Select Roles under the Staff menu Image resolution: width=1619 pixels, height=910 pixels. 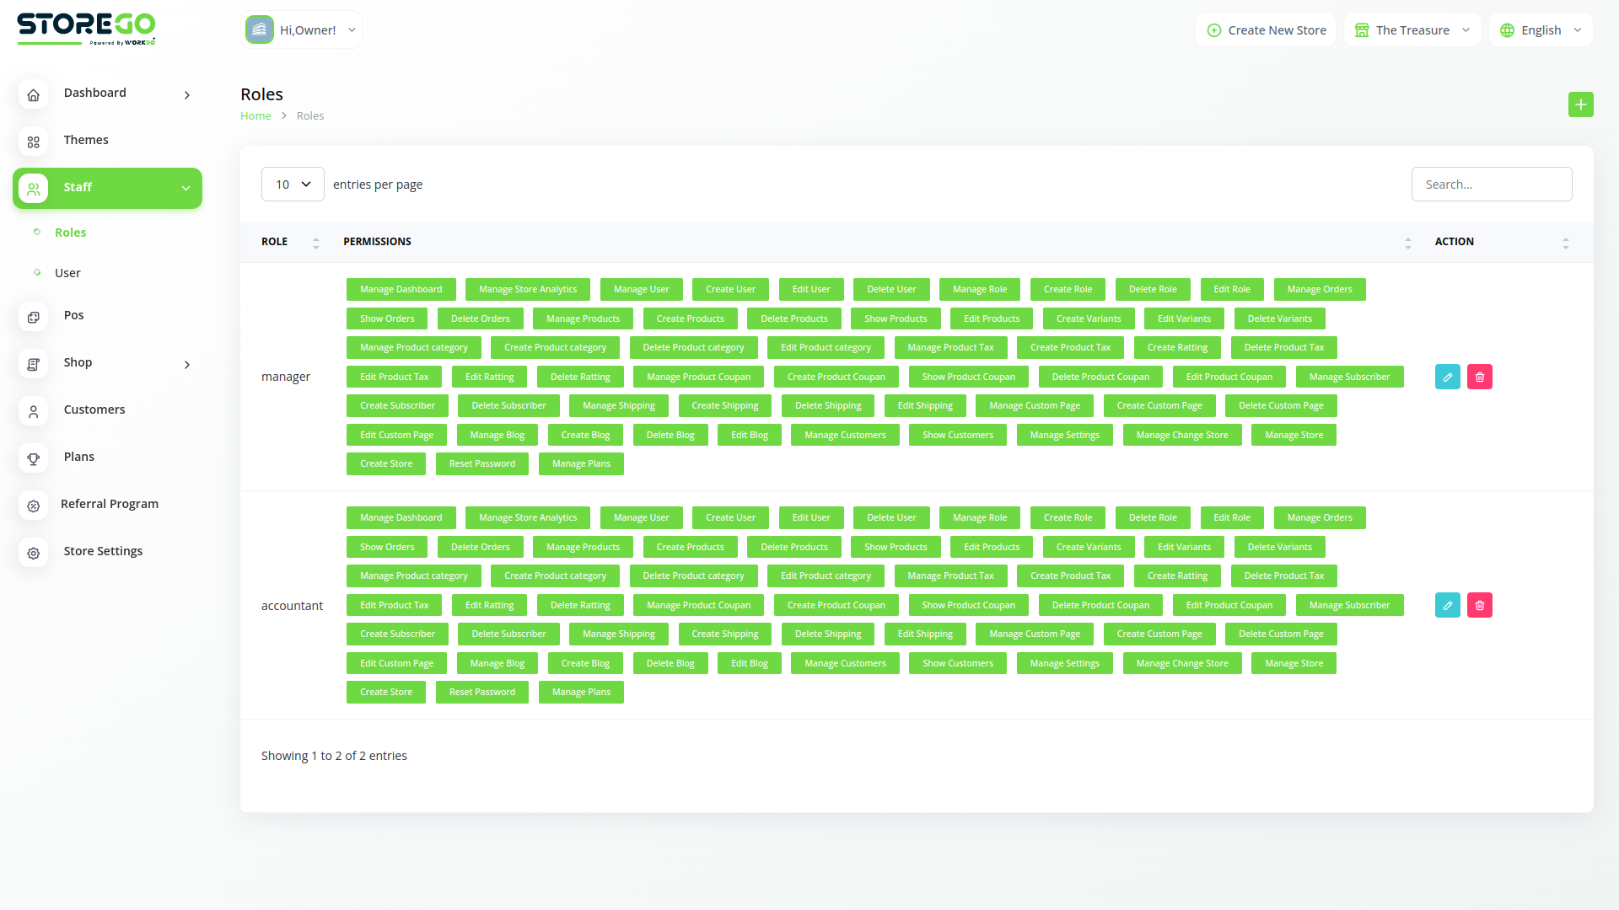tap(71, 233)
